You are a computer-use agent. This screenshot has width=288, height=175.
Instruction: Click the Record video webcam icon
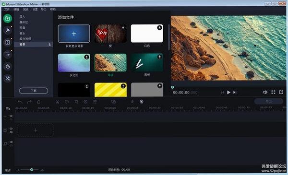click(142, 102)
